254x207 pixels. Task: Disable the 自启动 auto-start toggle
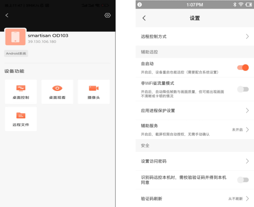[243, 68]
